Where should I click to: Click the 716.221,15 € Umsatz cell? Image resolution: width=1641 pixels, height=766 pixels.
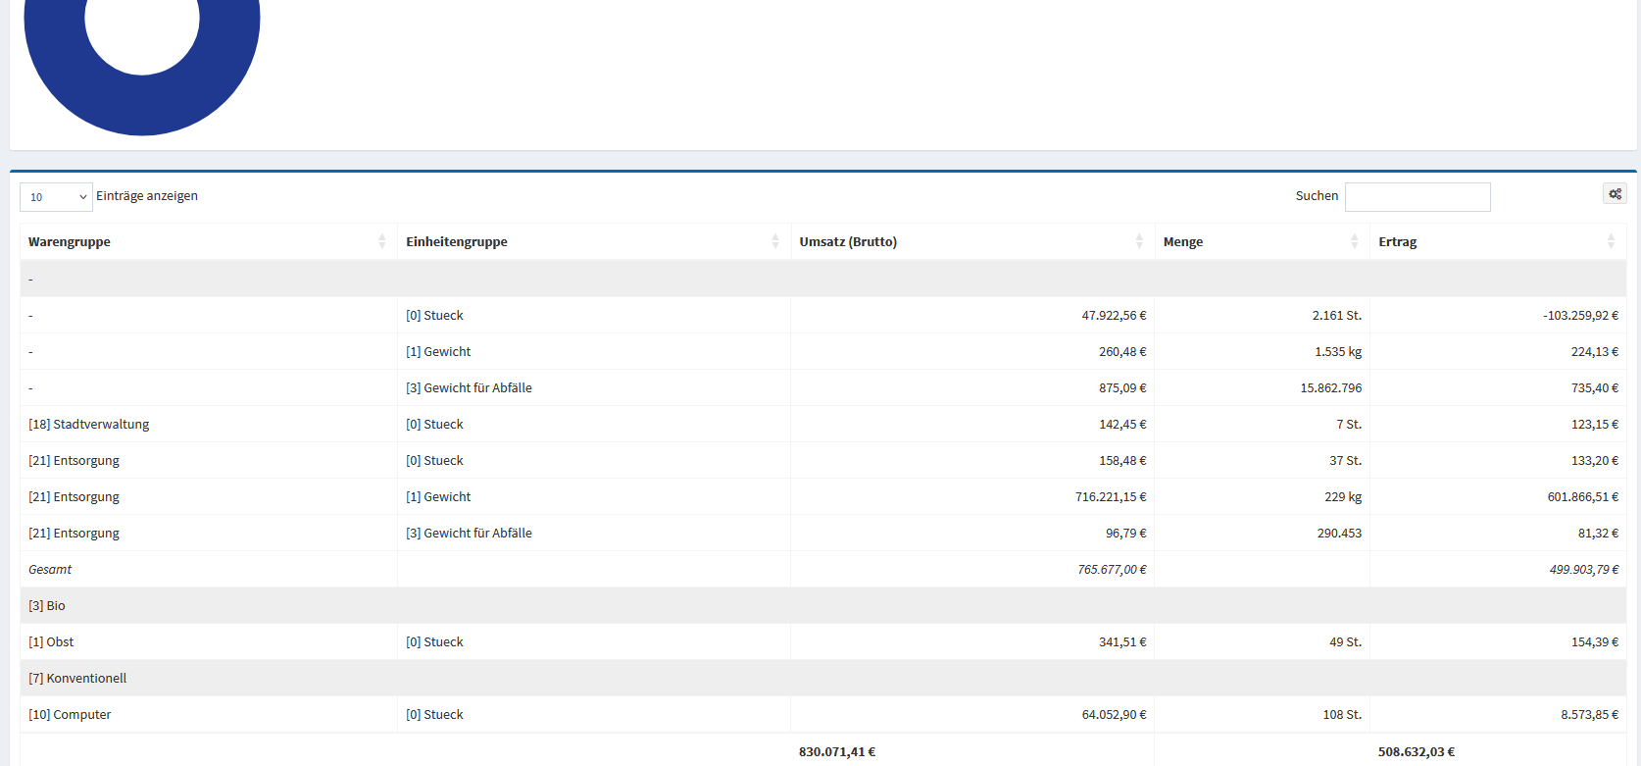pyautogui.click(x=1110, y=497)
